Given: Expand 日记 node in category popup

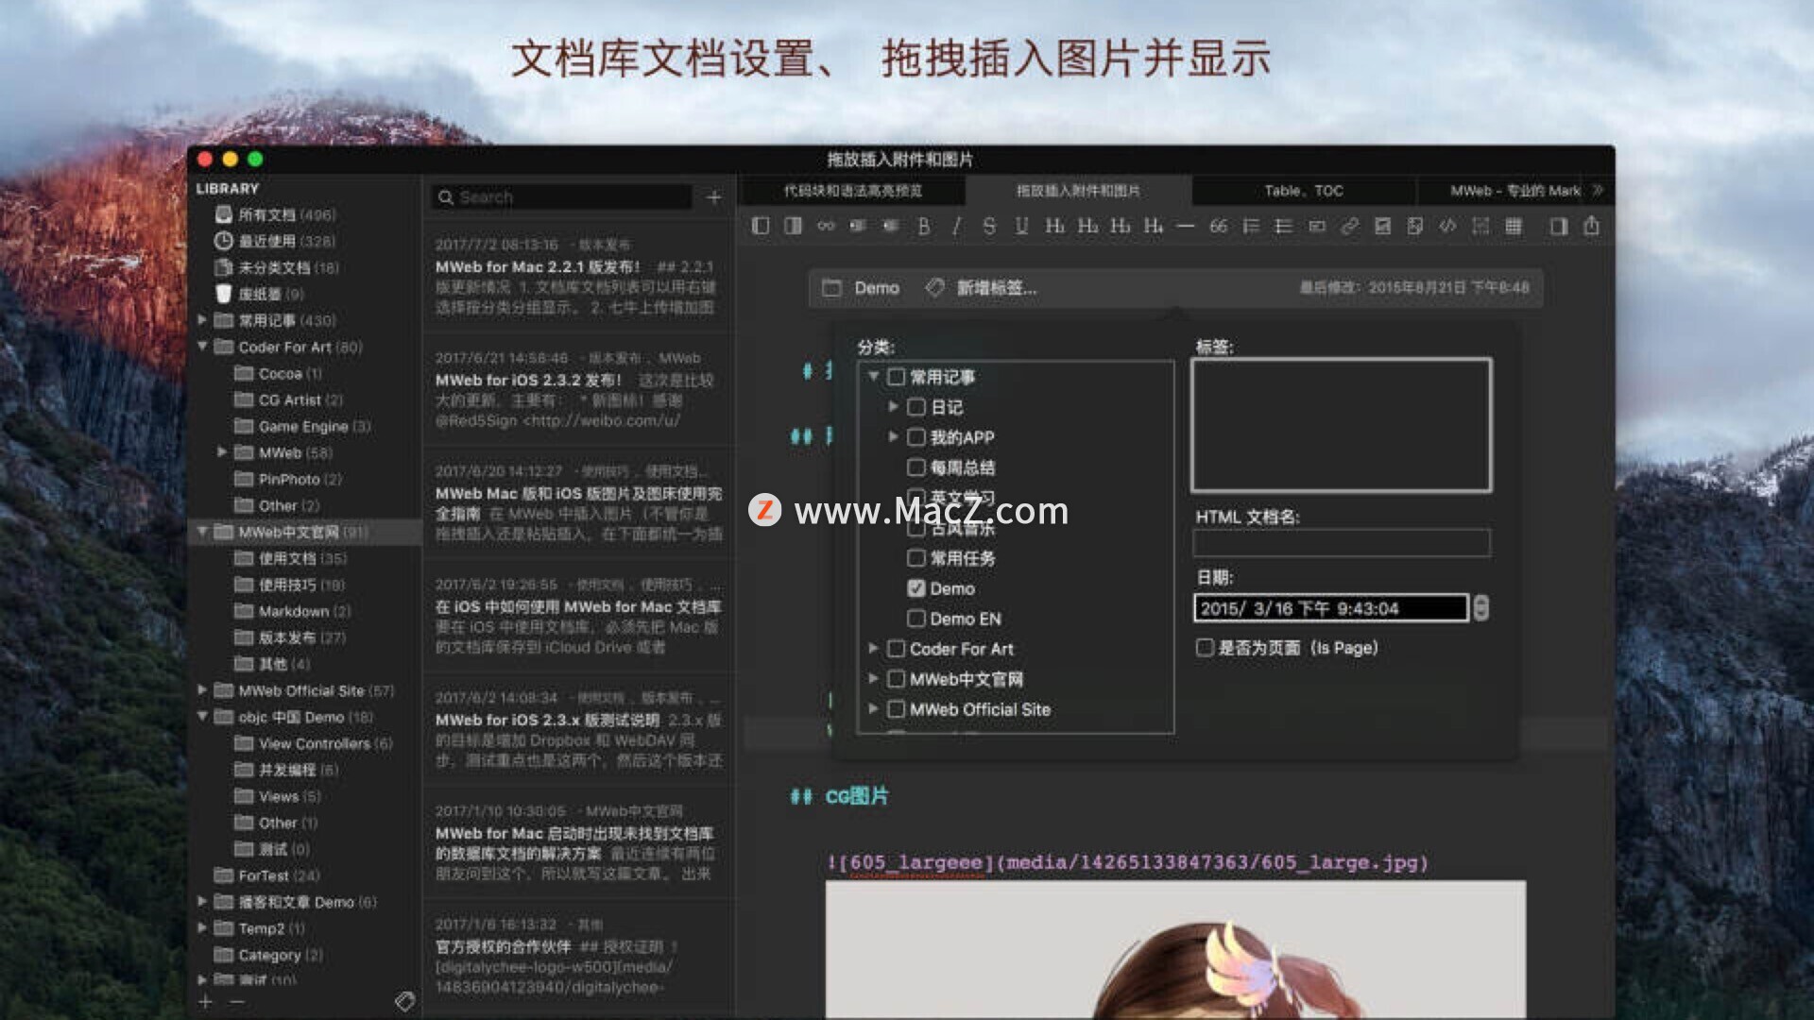Looking at the screenshot, I should [x=893, y=407].
